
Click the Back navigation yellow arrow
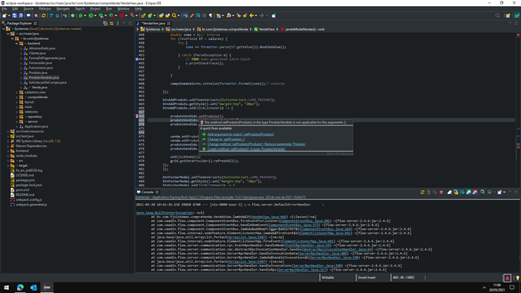(x=251, y=16)
